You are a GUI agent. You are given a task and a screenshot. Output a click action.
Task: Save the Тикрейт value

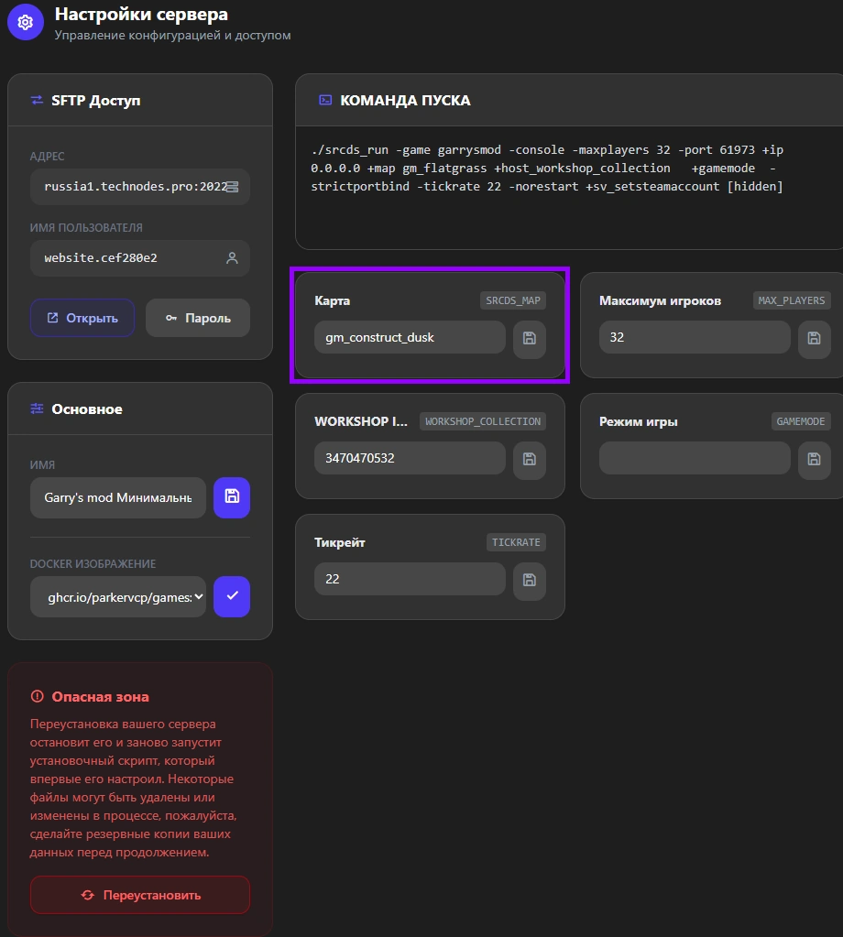(x=530, y=580)
